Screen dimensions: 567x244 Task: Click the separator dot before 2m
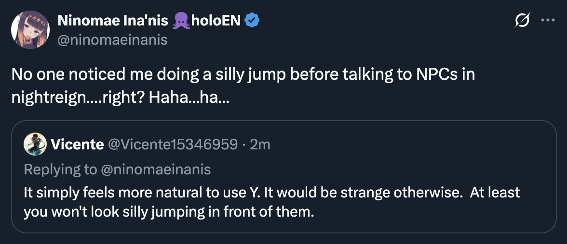244,144
